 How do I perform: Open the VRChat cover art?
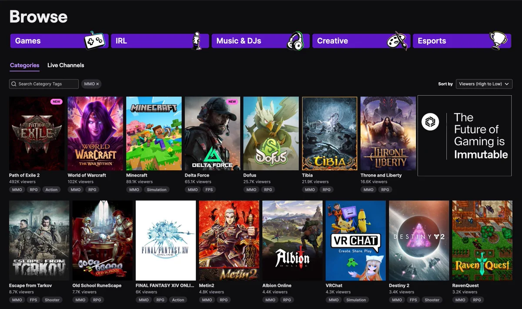click(x=356, y=240)
